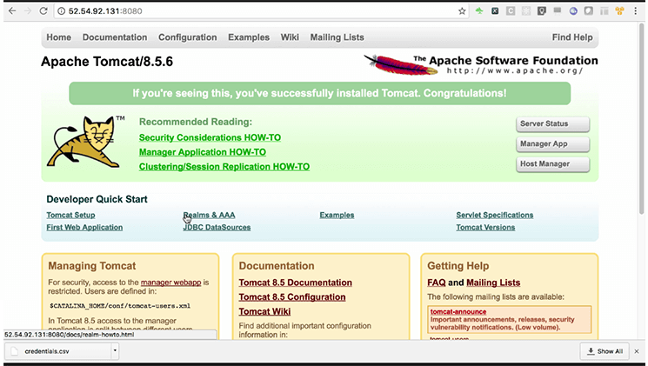The width and height of the screenshot is (648, 366).
Task: Open the Servlet Specifications link
Action: coord(495,216)
